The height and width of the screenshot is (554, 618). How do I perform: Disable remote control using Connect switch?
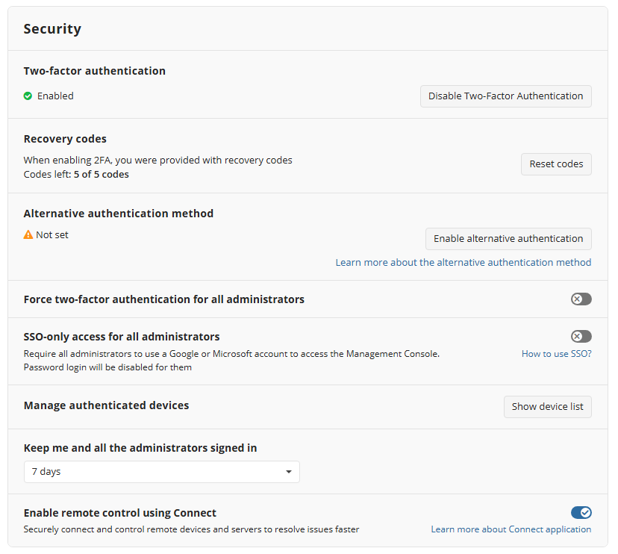pos(581,512)
